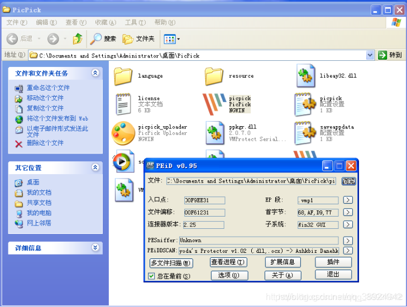This screenshot has height=307, width=407.
Task: Open the Search magnifier toolbar button
Action: pos(103,39)
